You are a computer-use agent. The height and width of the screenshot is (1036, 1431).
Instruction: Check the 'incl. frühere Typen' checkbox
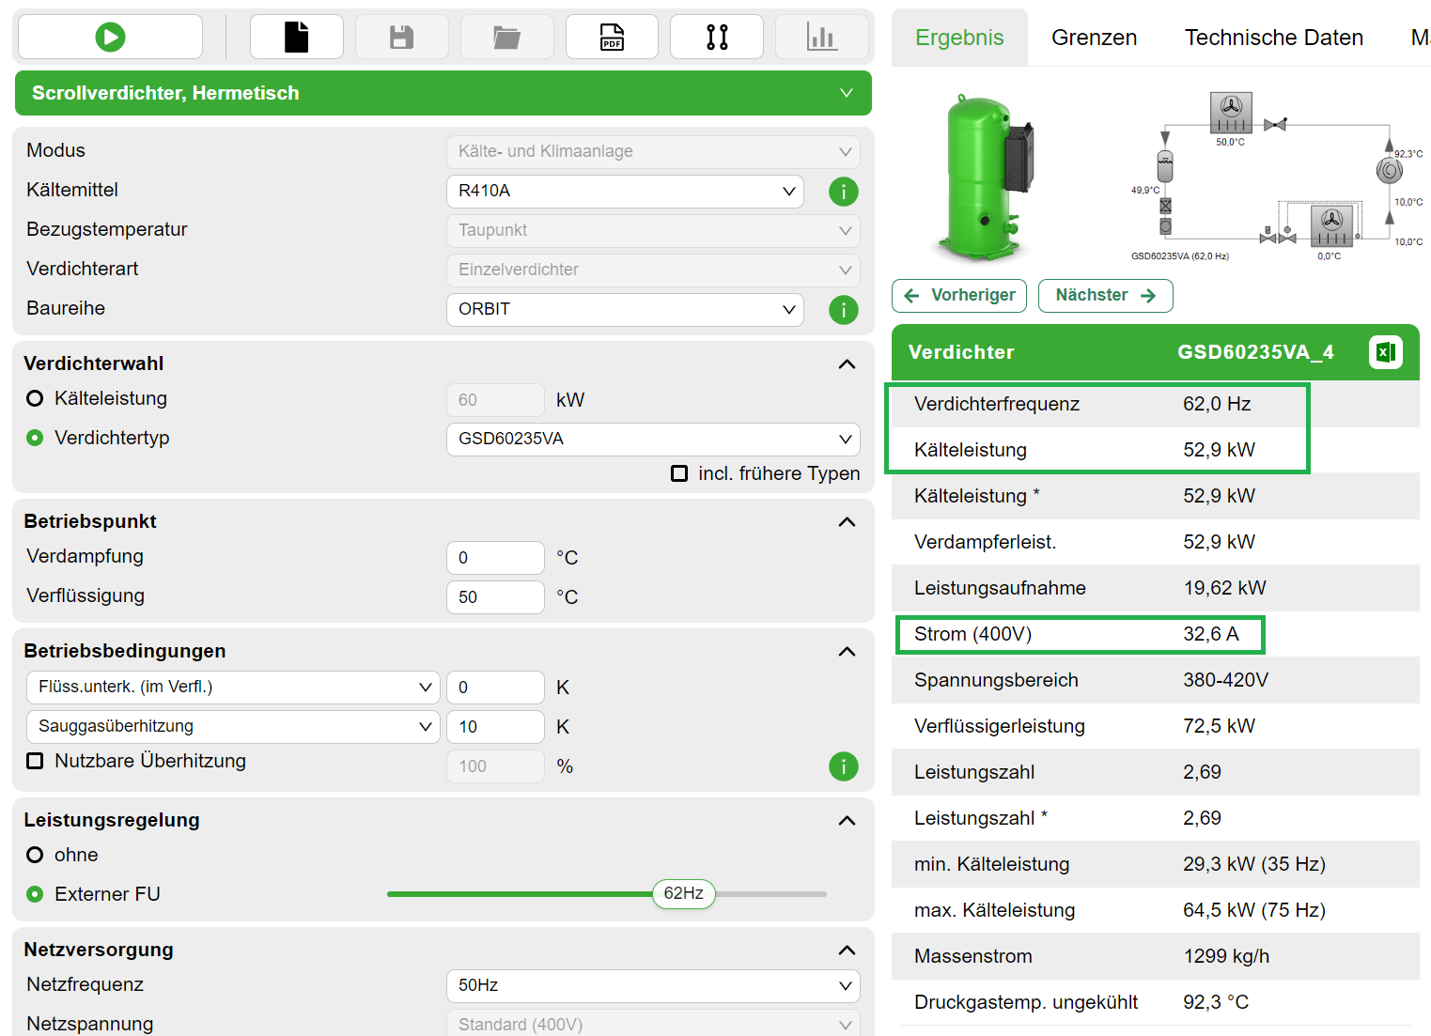click(x=679, y=473)
